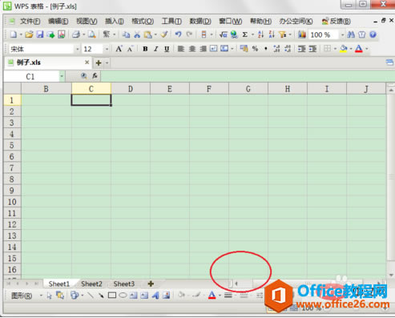Click the AutoSum sigma icon

point(244,34)
